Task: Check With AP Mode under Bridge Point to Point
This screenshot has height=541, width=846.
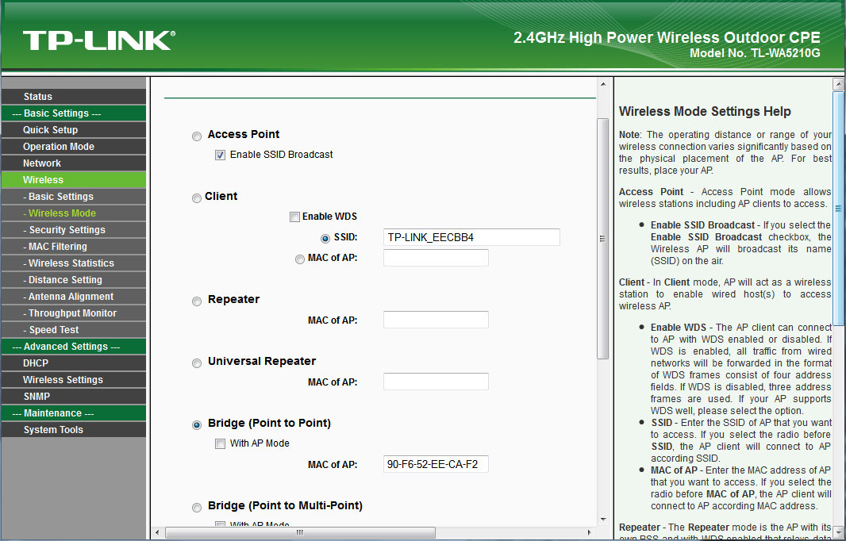Action: pyautogui.click(x=220, y=443)
